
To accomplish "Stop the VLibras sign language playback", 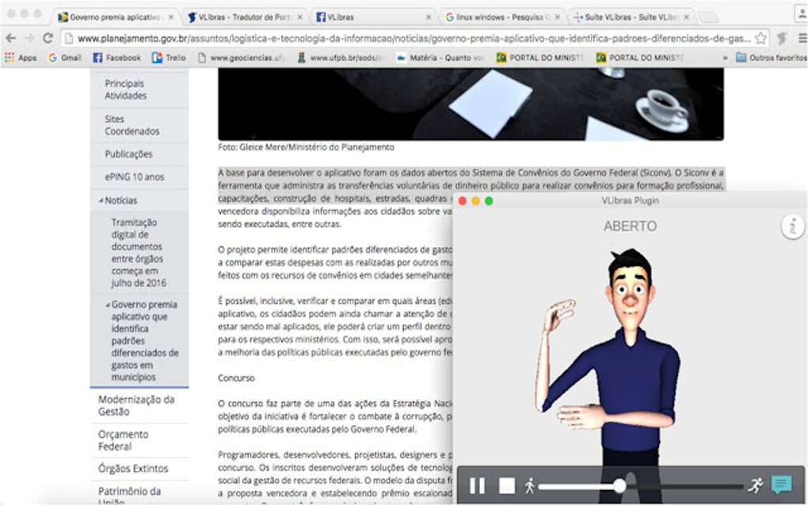I will pos(506,484).
